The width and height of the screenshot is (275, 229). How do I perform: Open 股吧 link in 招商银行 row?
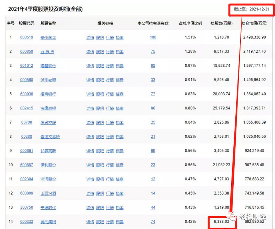tap(100, 94)
